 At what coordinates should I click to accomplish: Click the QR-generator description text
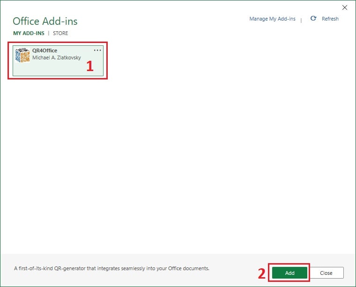(111, 268)
